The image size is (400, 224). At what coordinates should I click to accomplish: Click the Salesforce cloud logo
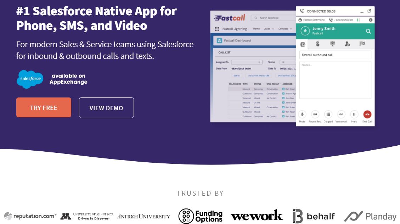click(30, 79)
